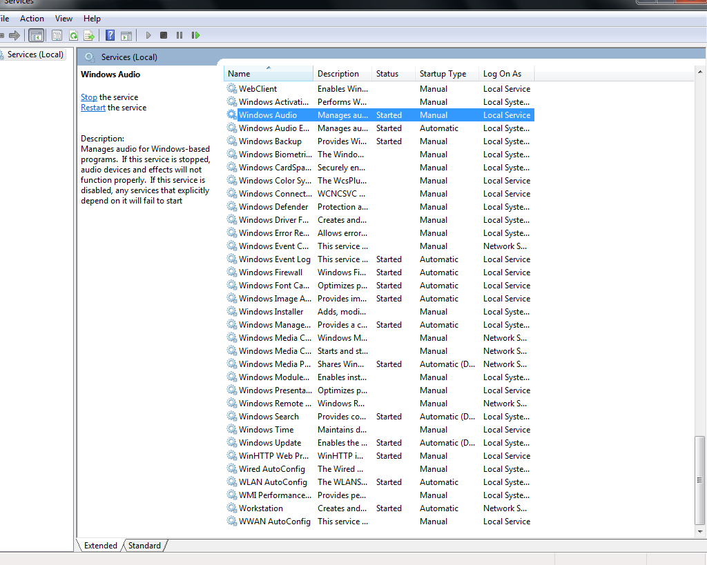Click the Stop Service square icon
707x565 pixels.
coord(164,35)
